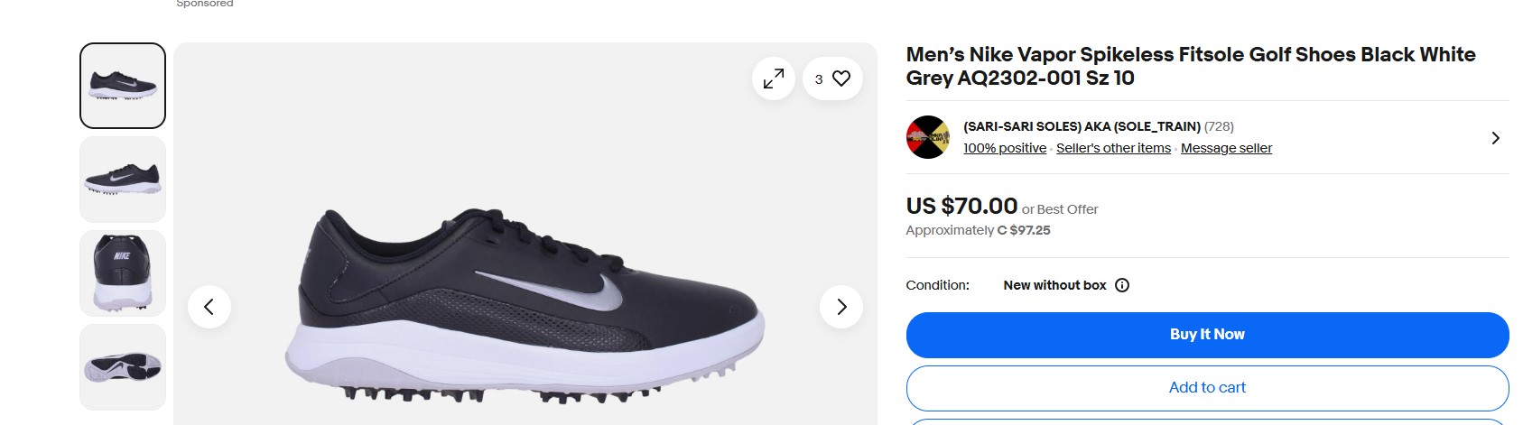Screen dimensions: 1523x425
Task: Select the sole view shoe thumbnail
Action: 123,367
